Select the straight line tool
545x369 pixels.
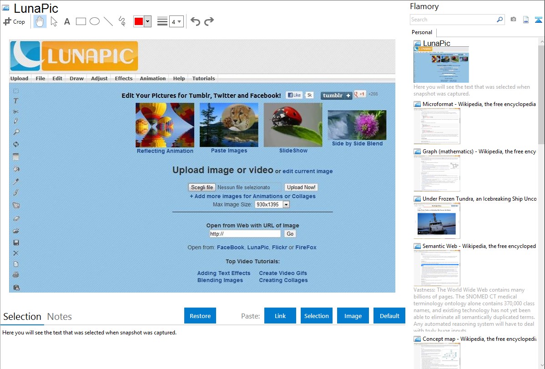tap(108, 21)
